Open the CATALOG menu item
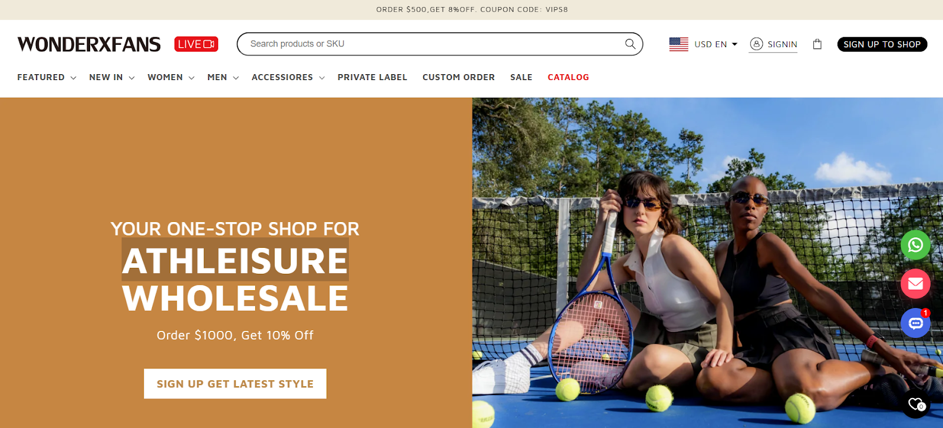The width and height of the screenshot is (943, 428). 568,77
